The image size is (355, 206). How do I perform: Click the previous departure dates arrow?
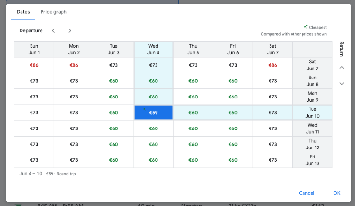pos(53,31)
